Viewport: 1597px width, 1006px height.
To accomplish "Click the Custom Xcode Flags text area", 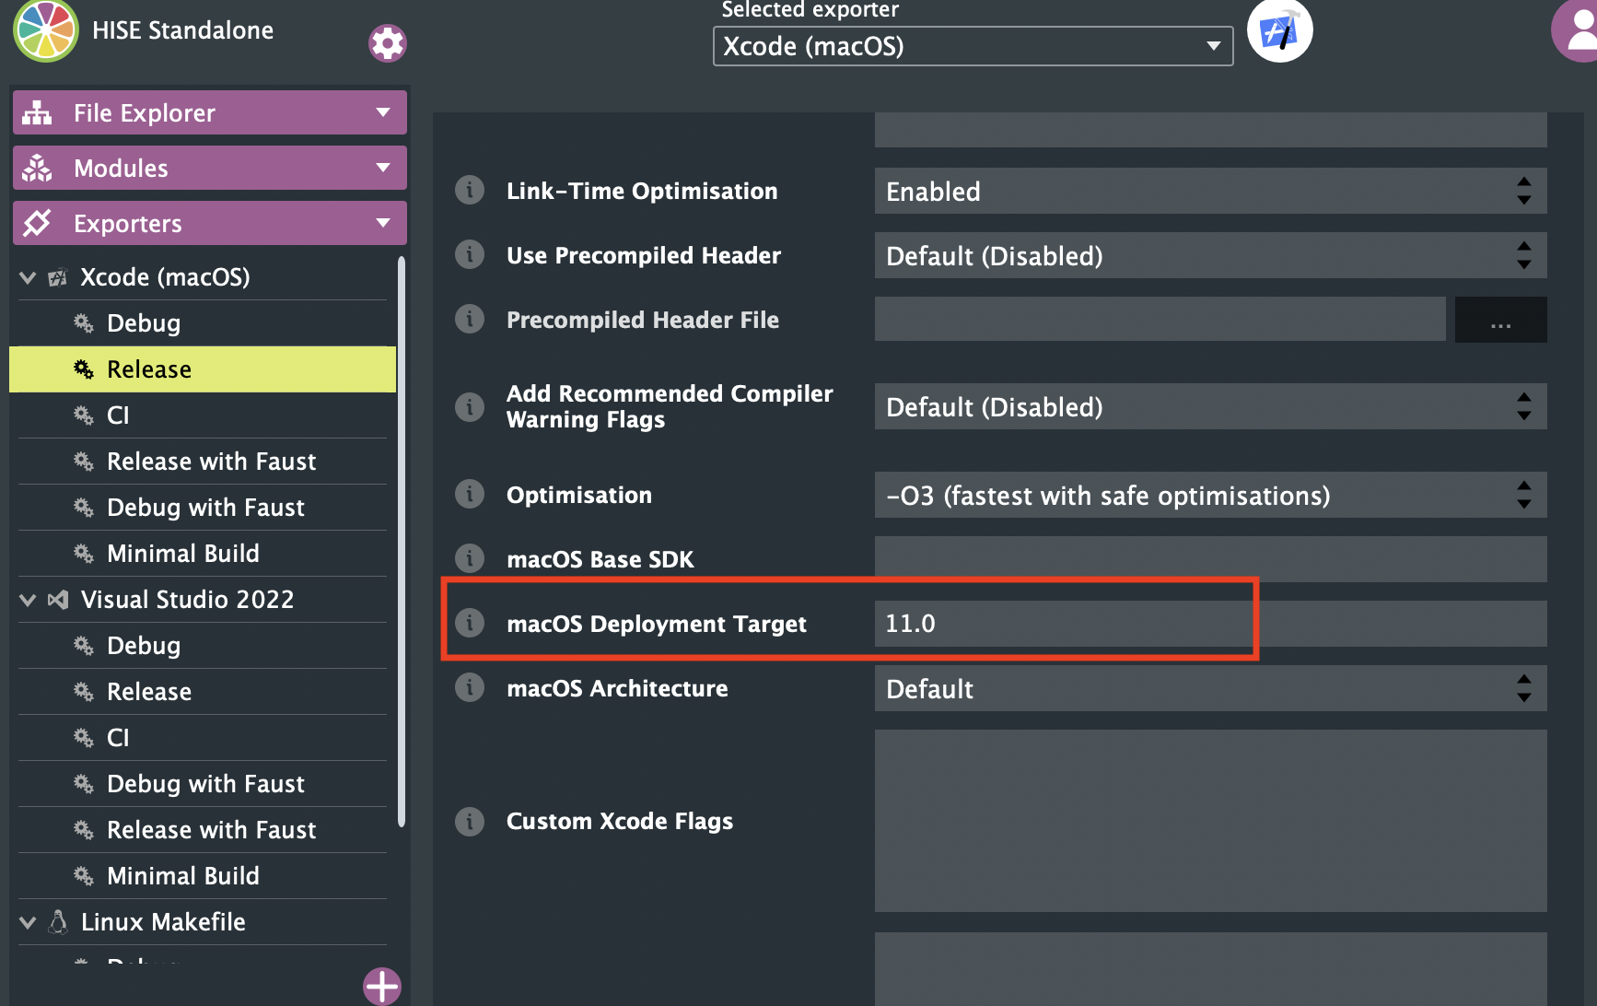I will click(x=1210, y=821).
